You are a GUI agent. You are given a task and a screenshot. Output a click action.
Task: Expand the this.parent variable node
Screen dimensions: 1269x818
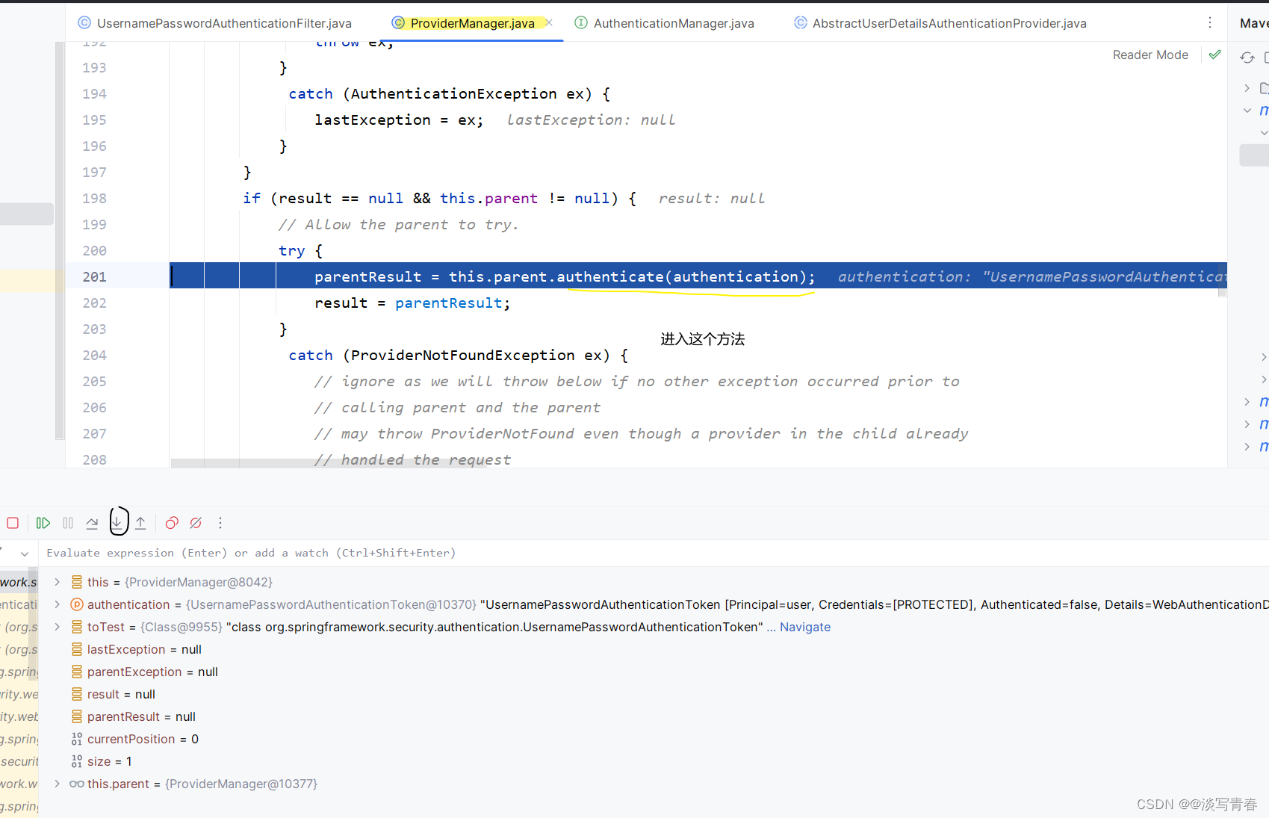pos(58,784)
